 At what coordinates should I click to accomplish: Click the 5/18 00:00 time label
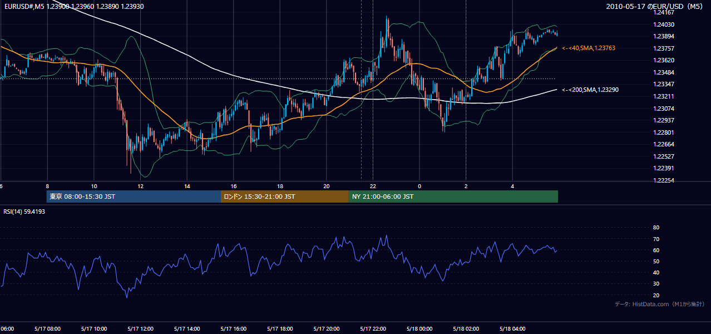click(x=419, y=328)
